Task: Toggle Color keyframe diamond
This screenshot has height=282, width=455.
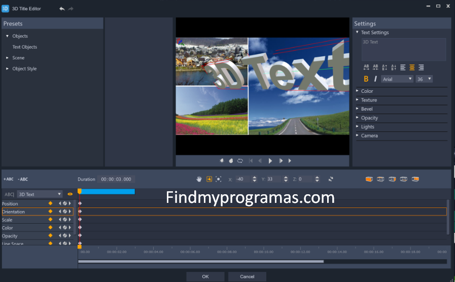Action: [51, 227]
